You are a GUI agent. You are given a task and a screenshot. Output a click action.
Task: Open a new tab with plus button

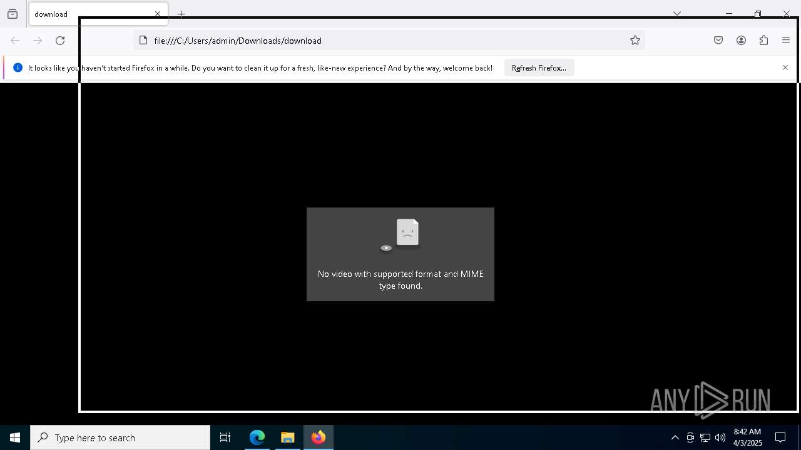181,14
